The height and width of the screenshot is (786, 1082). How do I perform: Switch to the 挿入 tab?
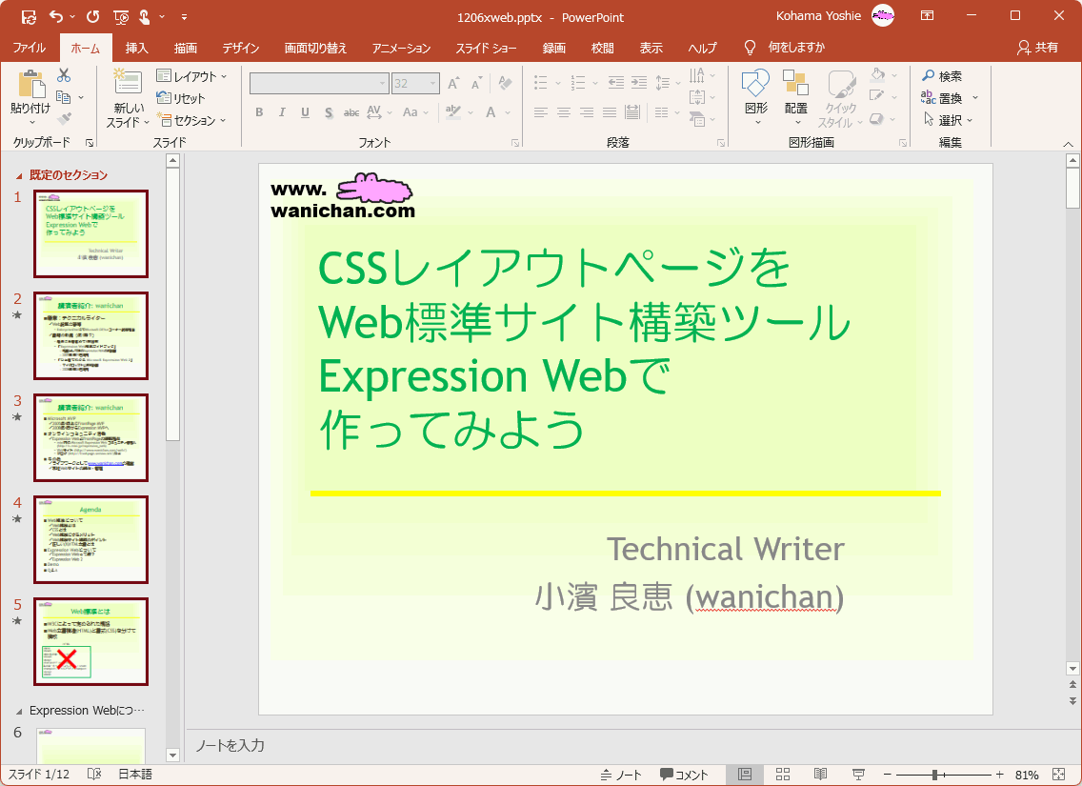(x=136, y=48)
